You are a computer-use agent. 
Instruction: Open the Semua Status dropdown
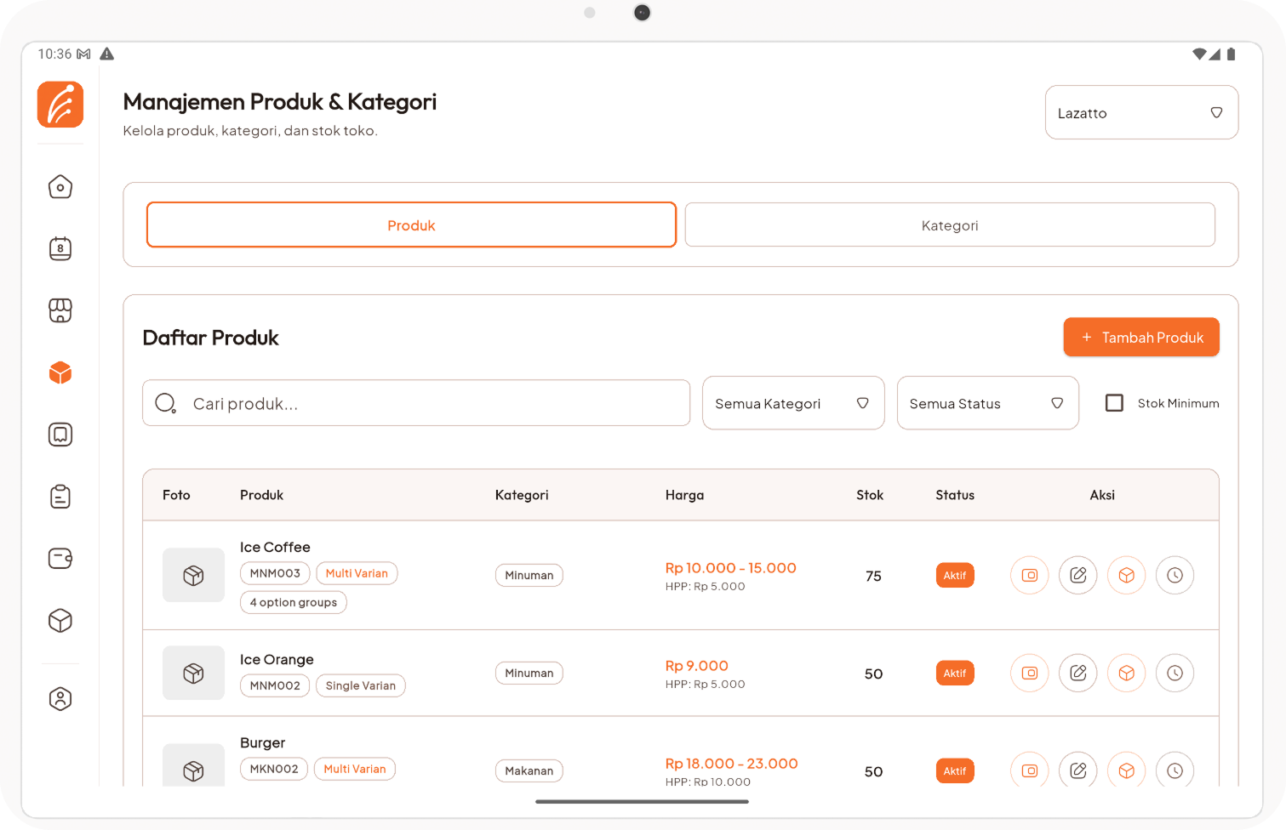pyautogui.click(x=987, y=403)
